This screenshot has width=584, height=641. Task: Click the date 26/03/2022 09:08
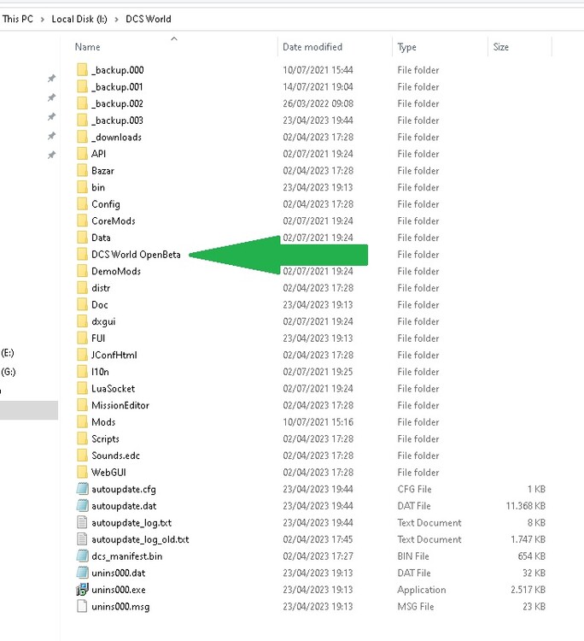(318, 103)
